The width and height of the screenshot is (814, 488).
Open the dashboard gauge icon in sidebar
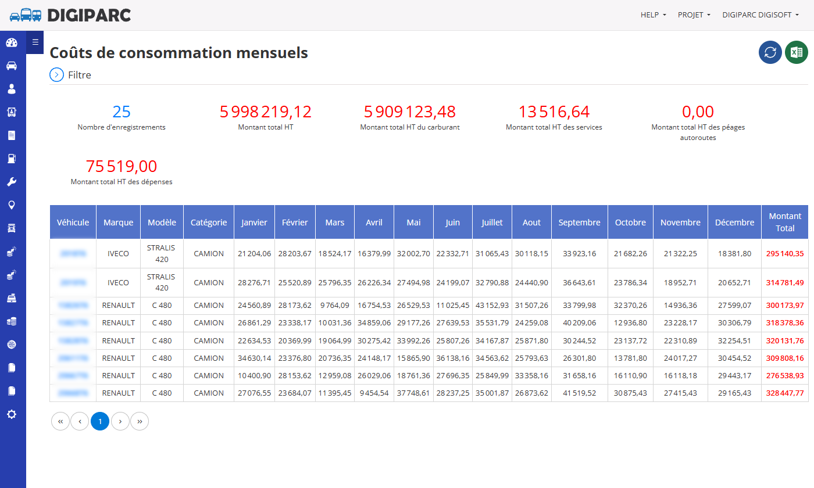[12, 42]
